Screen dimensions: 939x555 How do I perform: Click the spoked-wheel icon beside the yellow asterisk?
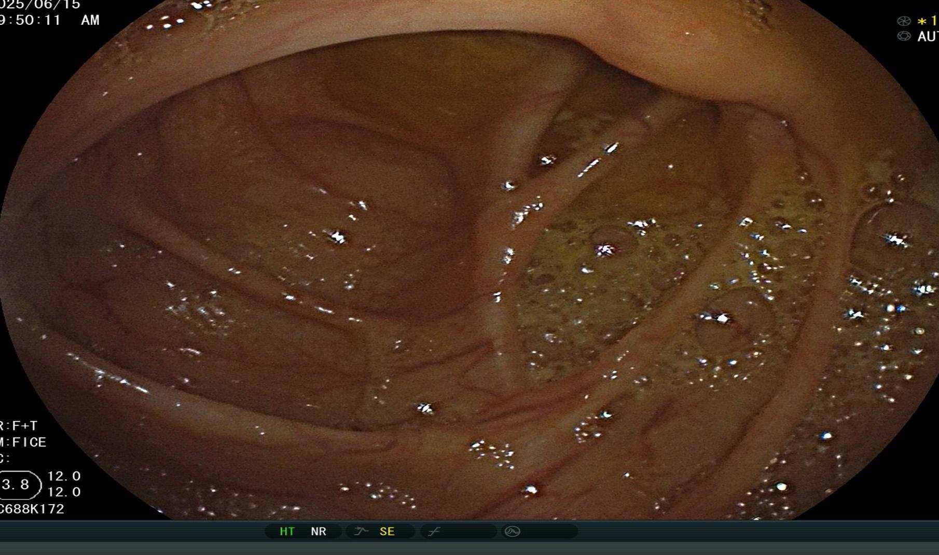click(x=904, y=21)
